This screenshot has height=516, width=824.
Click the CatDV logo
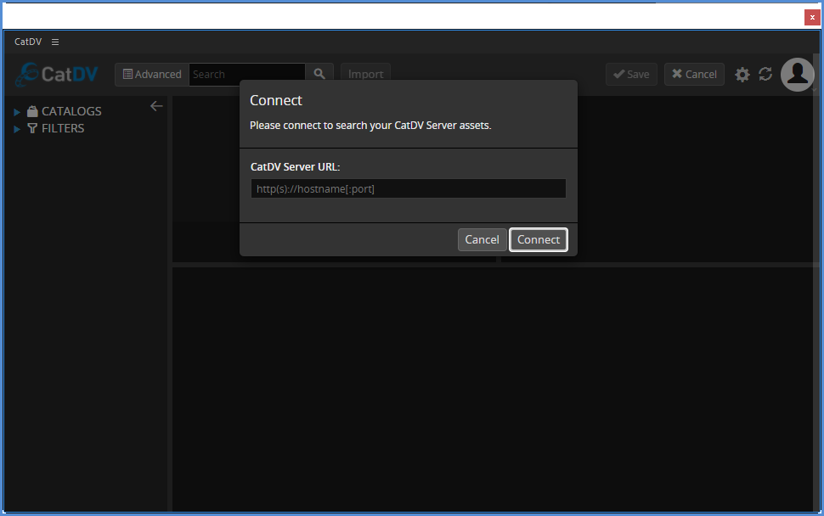[57, 75]
